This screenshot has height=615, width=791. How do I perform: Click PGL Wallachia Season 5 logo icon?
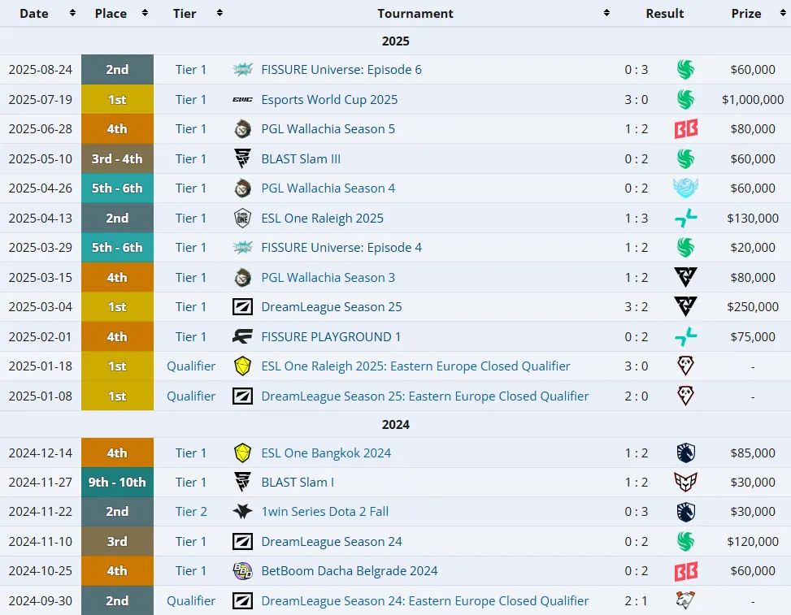pyautogui.click(x=242, y=129)
